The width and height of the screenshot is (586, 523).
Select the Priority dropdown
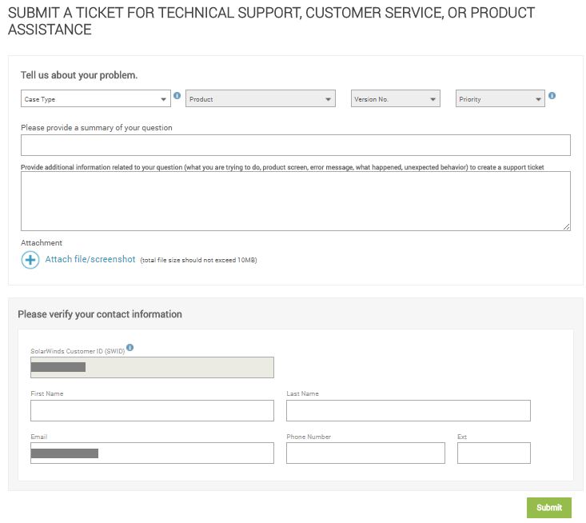pos(500,99)
